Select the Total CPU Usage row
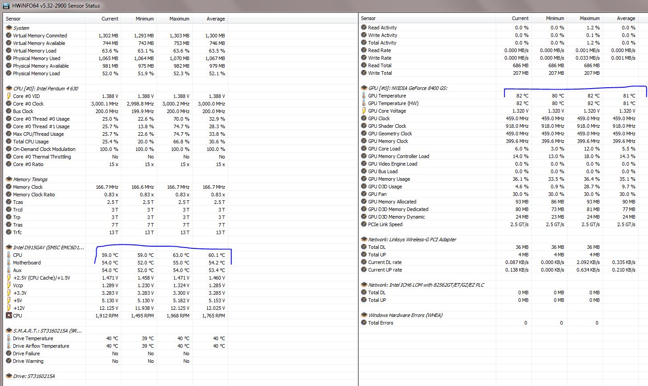 31,142
